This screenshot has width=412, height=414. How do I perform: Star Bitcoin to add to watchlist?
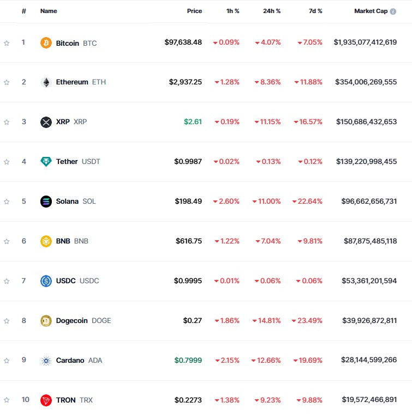click(7, 42)
